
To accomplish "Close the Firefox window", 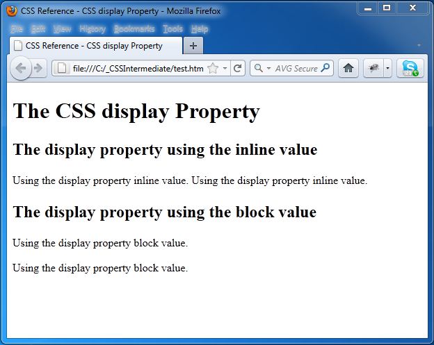I will pyautogui.click(x=412, y=8).
